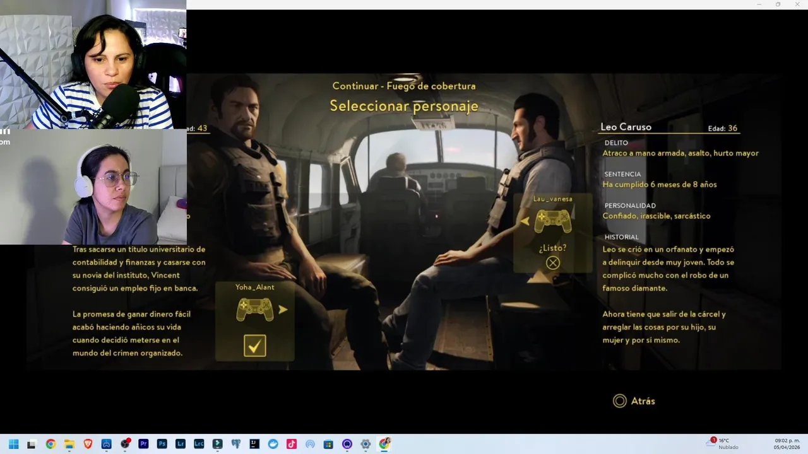Launch Adobe Lightroom (Lr) from taskbar

pyautogui.click(x=181, y=444)
